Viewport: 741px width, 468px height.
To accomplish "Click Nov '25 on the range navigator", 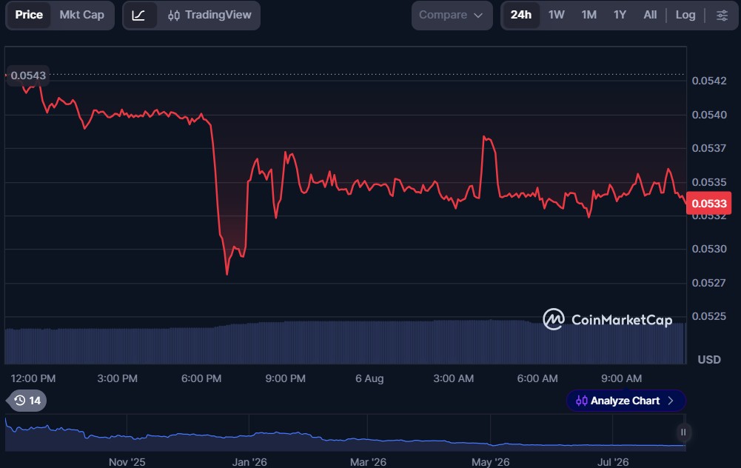I will click(x=127, y=462).
